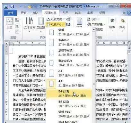
Task: Select the 页面布局 (Page Layout) tab
Action: pyautogui.click(x=51, y=13)
